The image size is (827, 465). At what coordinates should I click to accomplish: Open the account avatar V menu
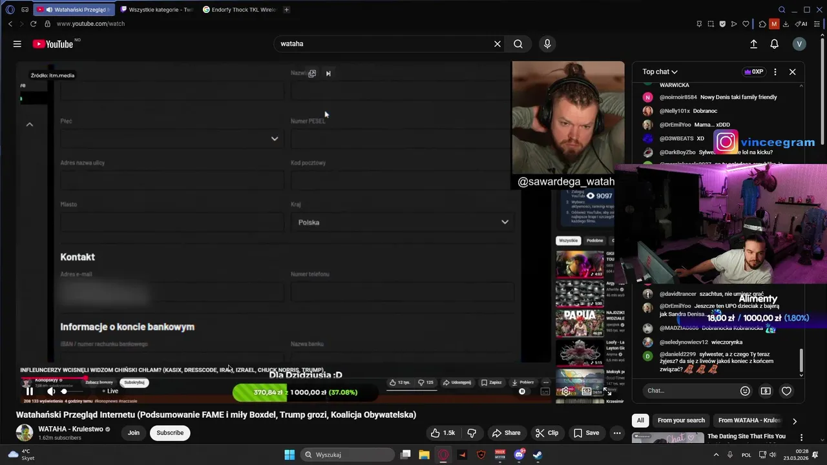(799, 44)
